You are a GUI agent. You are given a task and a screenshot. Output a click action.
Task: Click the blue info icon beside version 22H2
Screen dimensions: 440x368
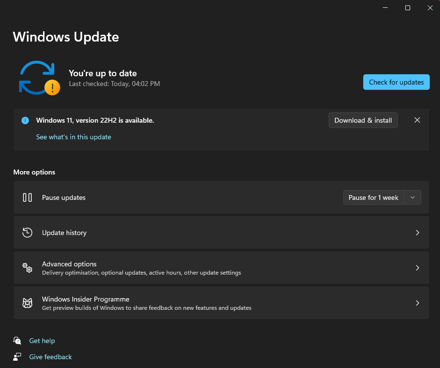click(25, 121)
